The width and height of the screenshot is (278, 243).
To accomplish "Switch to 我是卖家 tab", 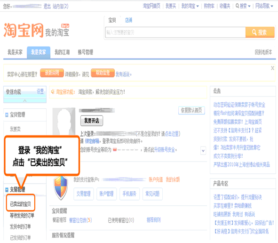I will (39, 52).
